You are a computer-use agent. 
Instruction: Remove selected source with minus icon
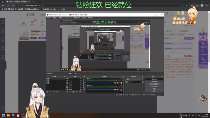click(x=70, y=92)
